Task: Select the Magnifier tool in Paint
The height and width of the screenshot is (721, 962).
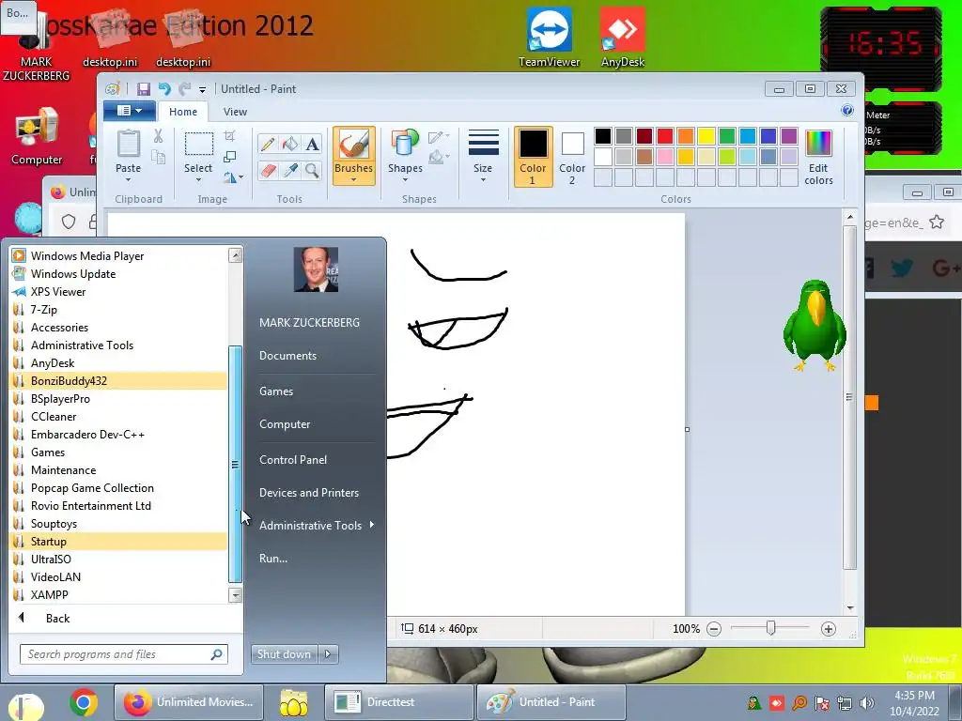Action: tap(312, 170)
